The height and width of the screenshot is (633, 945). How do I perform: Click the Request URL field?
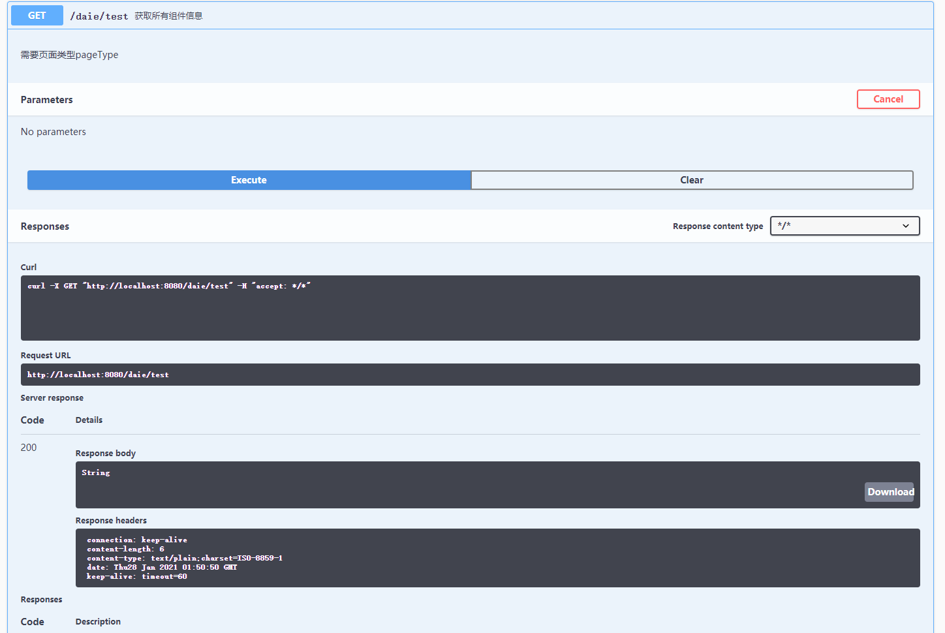470,374
